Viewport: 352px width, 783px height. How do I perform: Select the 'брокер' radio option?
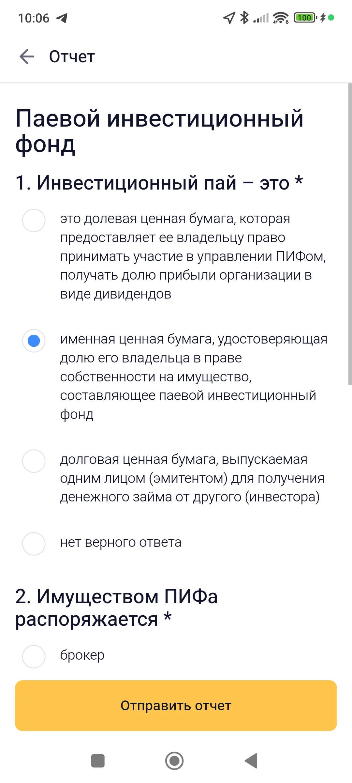tap(34, 657)
